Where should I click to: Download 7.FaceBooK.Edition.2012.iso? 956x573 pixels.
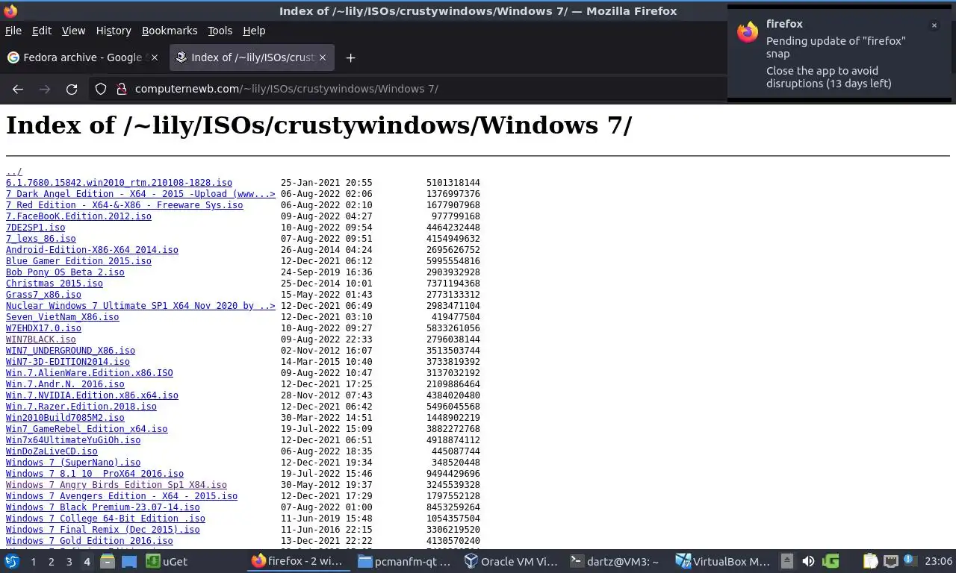click(78, 216)
